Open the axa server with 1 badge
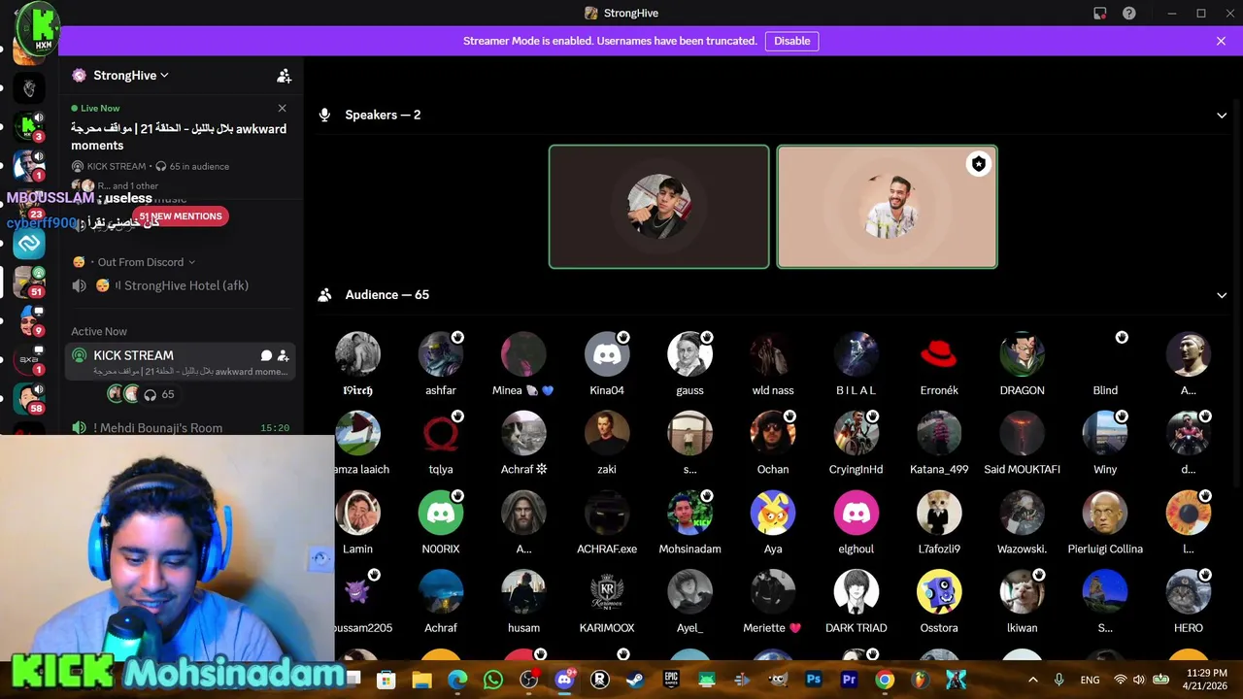The image size is (1243, 699). (29, 360)
